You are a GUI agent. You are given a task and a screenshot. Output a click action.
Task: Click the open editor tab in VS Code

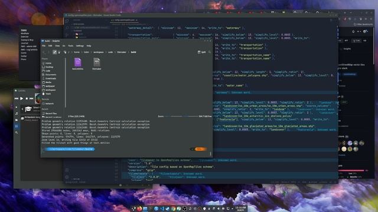tap(125, 20)
